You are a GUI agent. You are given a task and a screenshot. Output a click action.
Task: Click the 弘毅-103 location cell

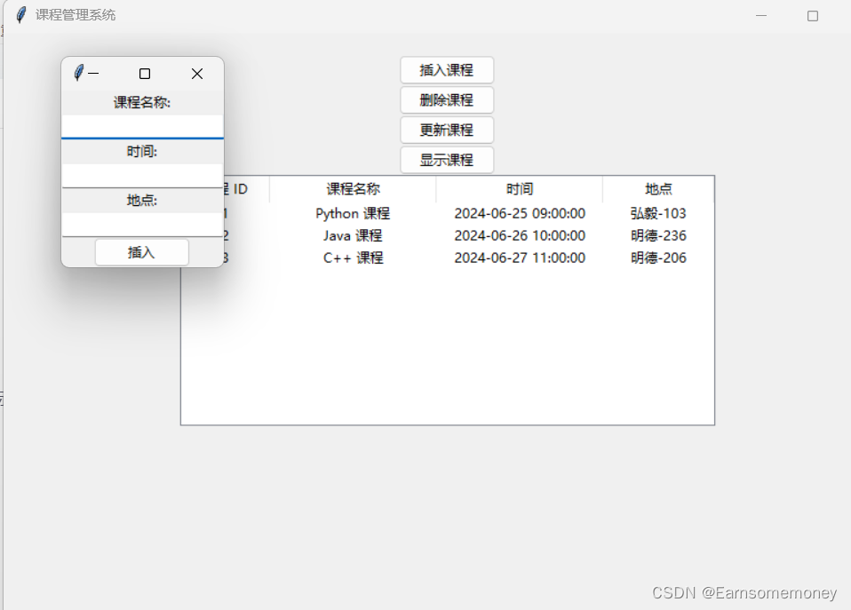658,213
